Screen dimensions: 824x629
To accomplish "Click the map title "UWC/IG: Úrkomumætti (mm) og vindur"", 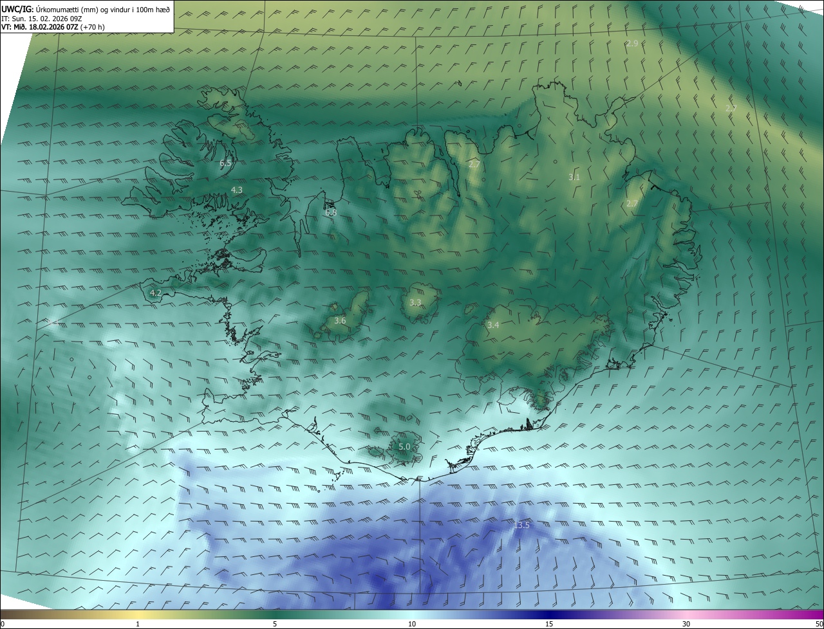I will [86, 9].
